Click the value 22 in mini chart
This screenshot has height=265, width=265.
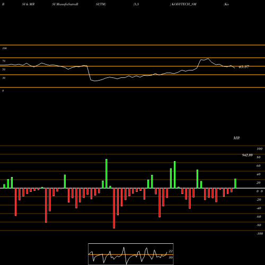tap(171, 251)
